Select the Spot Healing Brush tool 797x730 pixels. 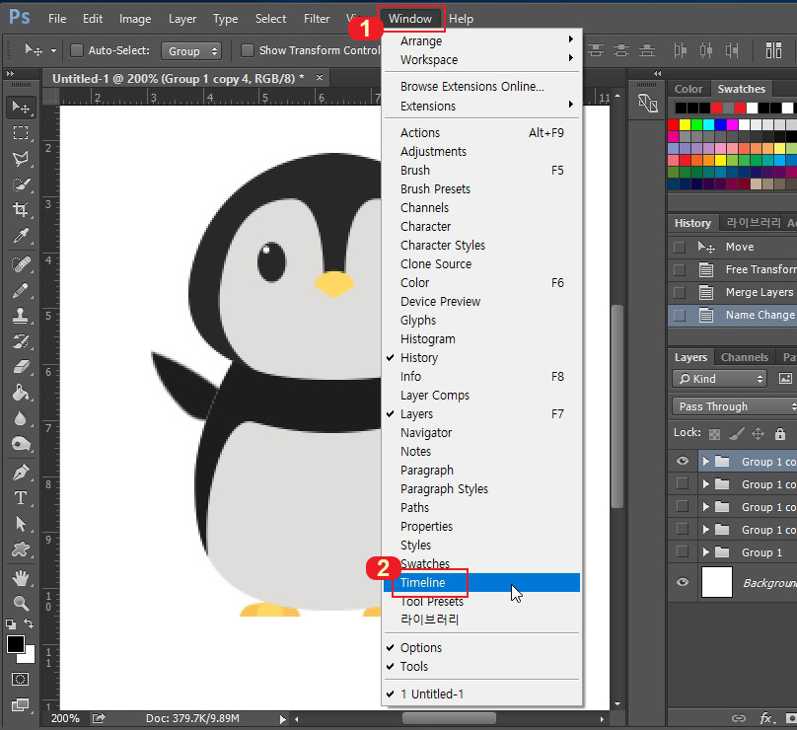point(21,264)
